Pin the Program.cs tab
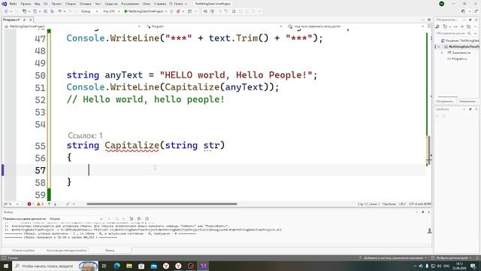 [25, 20]
